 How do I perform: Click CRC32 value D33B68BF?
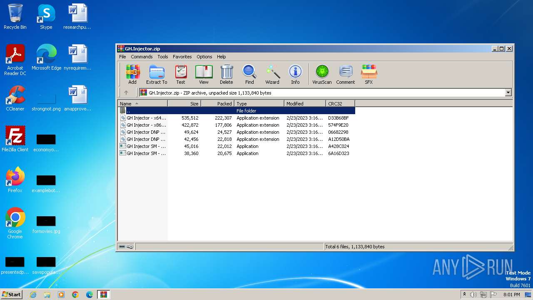coord(339,118)
